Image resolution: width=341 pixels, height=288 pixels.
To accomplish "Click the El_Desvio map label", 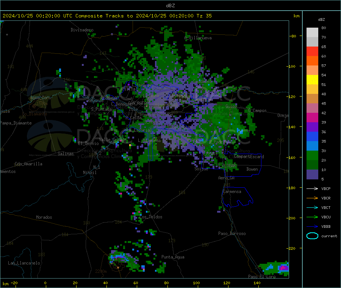I will [x=88, y=143].
